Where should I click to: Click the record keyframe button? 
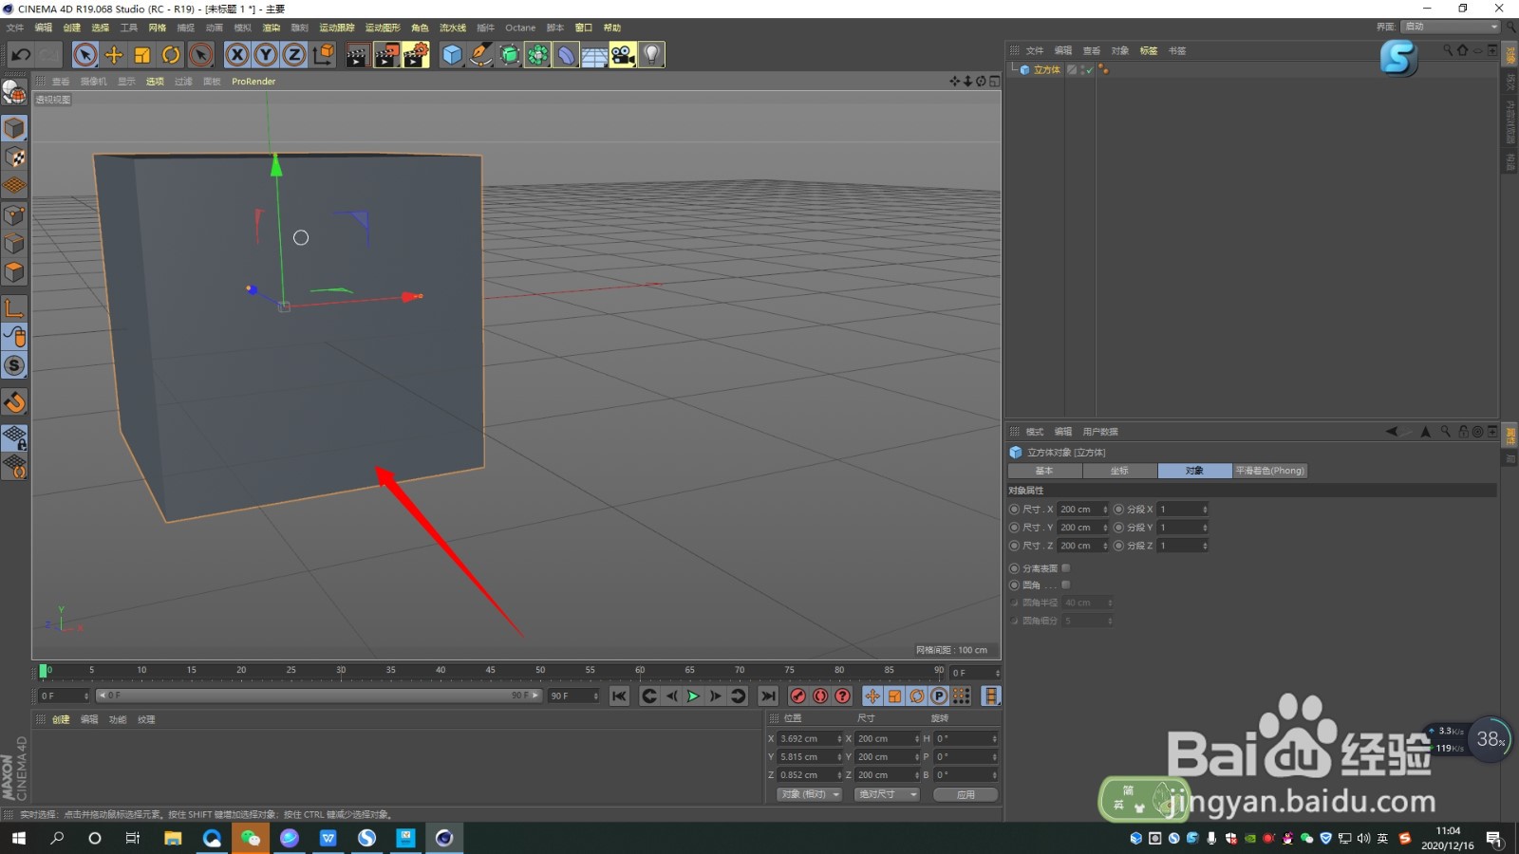tap(798, 696)
